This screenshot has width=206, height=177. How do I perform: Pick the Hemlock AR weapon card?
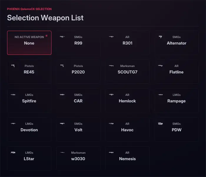click(x=127, y=101)
